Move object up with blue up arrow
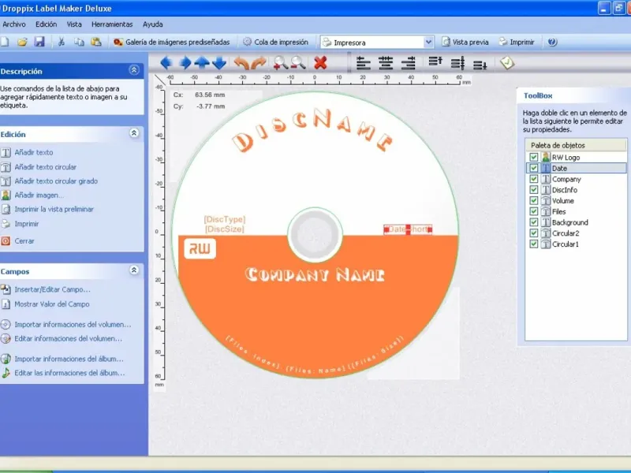 [x=202, y=63]
